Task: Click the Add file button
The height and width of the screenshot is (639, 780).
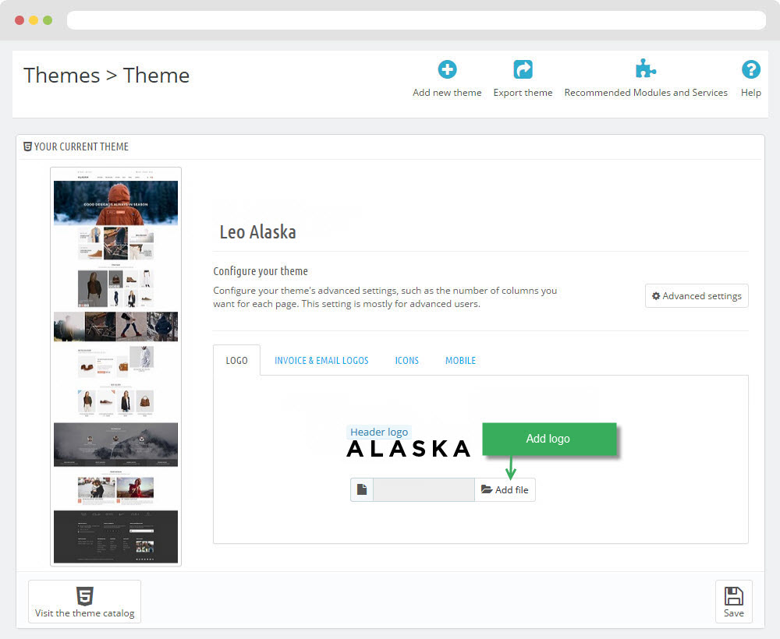Action: tap(505, 489)
